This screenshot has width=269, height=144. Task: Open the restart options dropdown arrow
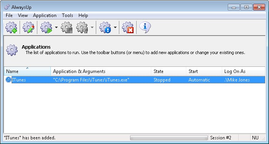(92, 27)
